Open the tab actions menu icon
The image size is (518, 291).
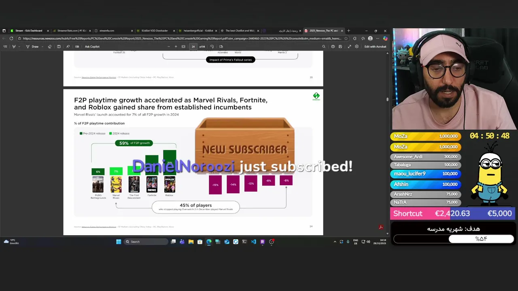click(x=4, y=31)
